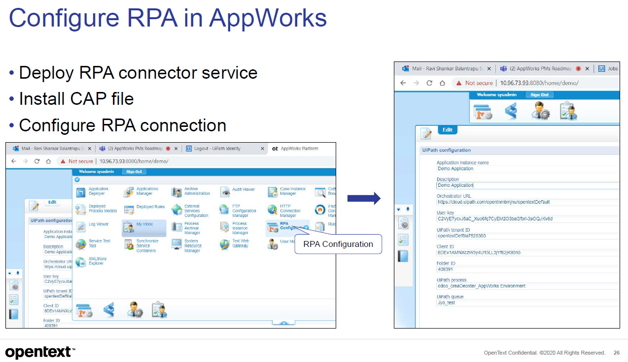Click the UiPath queue input field
Screen dimensions: 628x362
[x=493, y=302]
